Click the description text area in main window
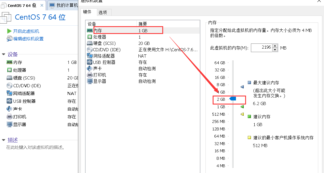 (36, 147)
